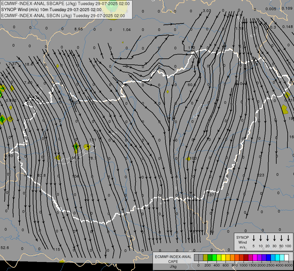Viewport: 294px width, 271px height.
Task: Pick the bright green CAPE legend swatch
Action: click(x=214, y=257)
